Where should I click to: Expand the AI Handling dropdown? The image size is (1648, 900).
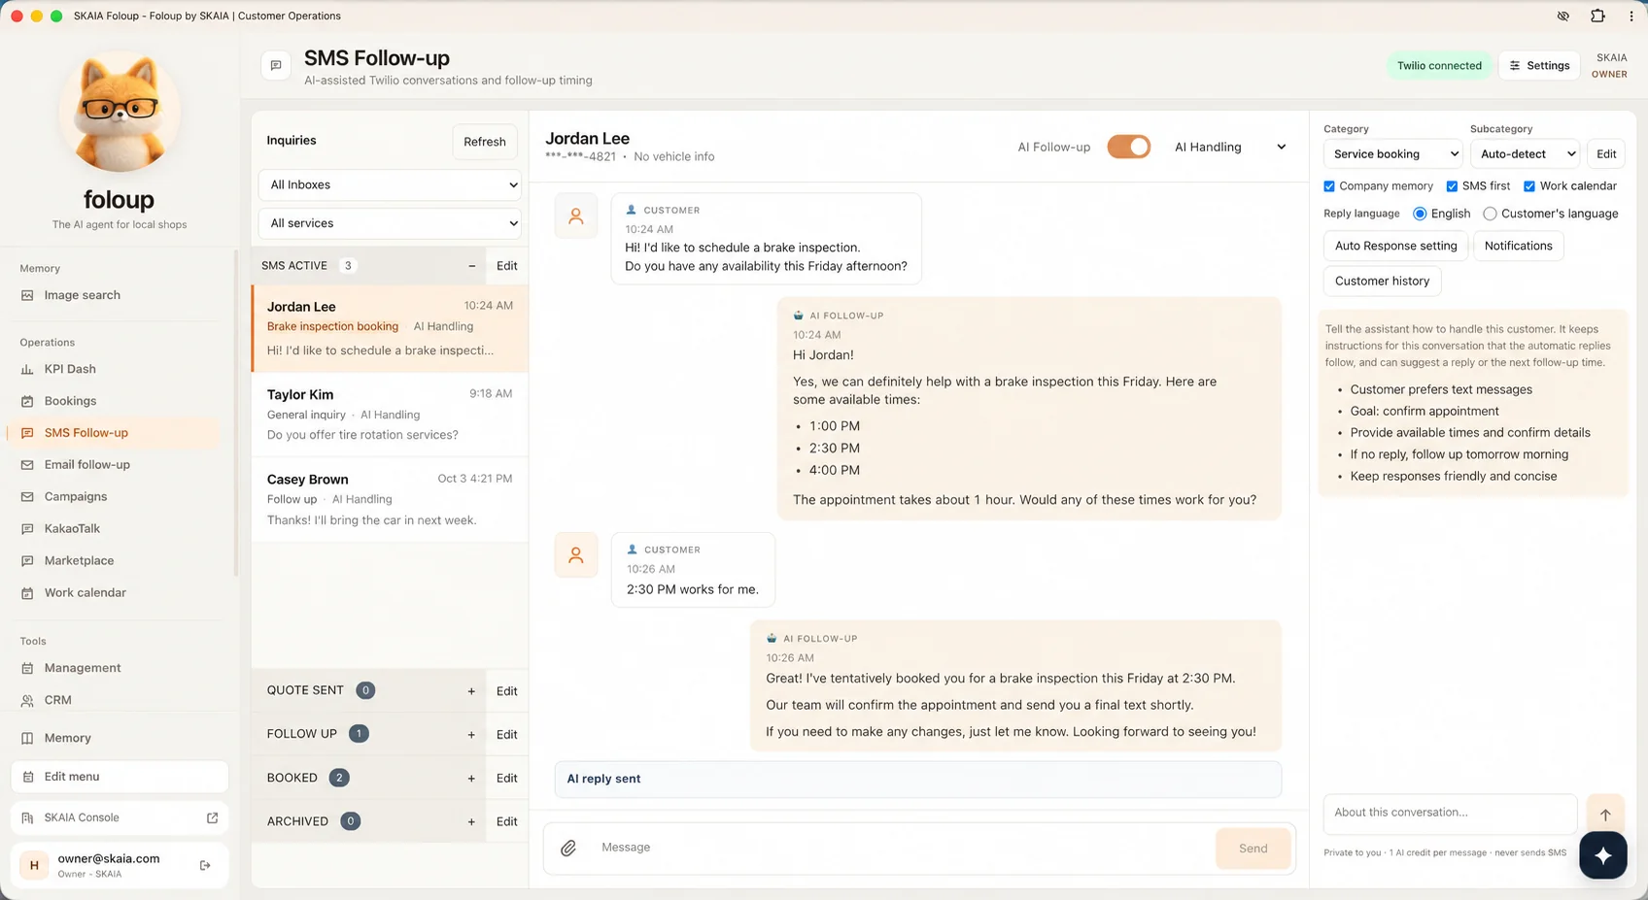1231,147
